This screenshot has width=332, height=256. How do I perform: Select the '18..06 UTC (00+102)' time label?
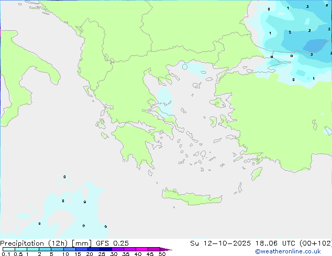tap(293, 243)
